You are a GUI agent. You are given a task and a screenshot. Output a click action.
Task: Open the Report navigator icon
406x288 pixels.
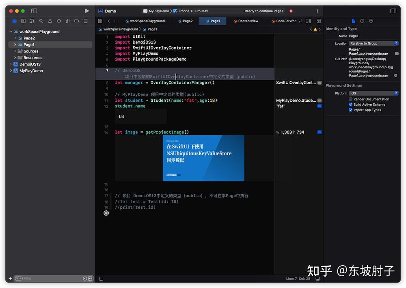click(86, 21)
